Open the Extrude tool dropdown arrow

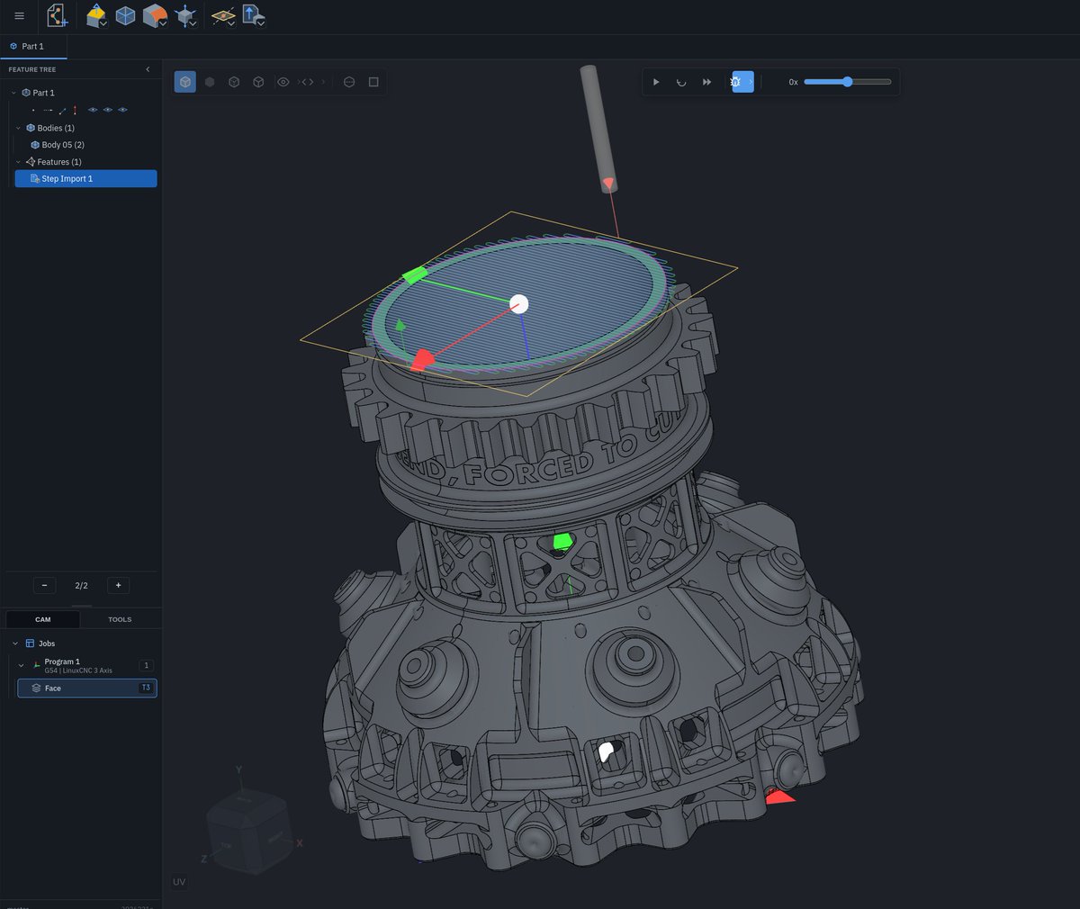pos(104,23)
